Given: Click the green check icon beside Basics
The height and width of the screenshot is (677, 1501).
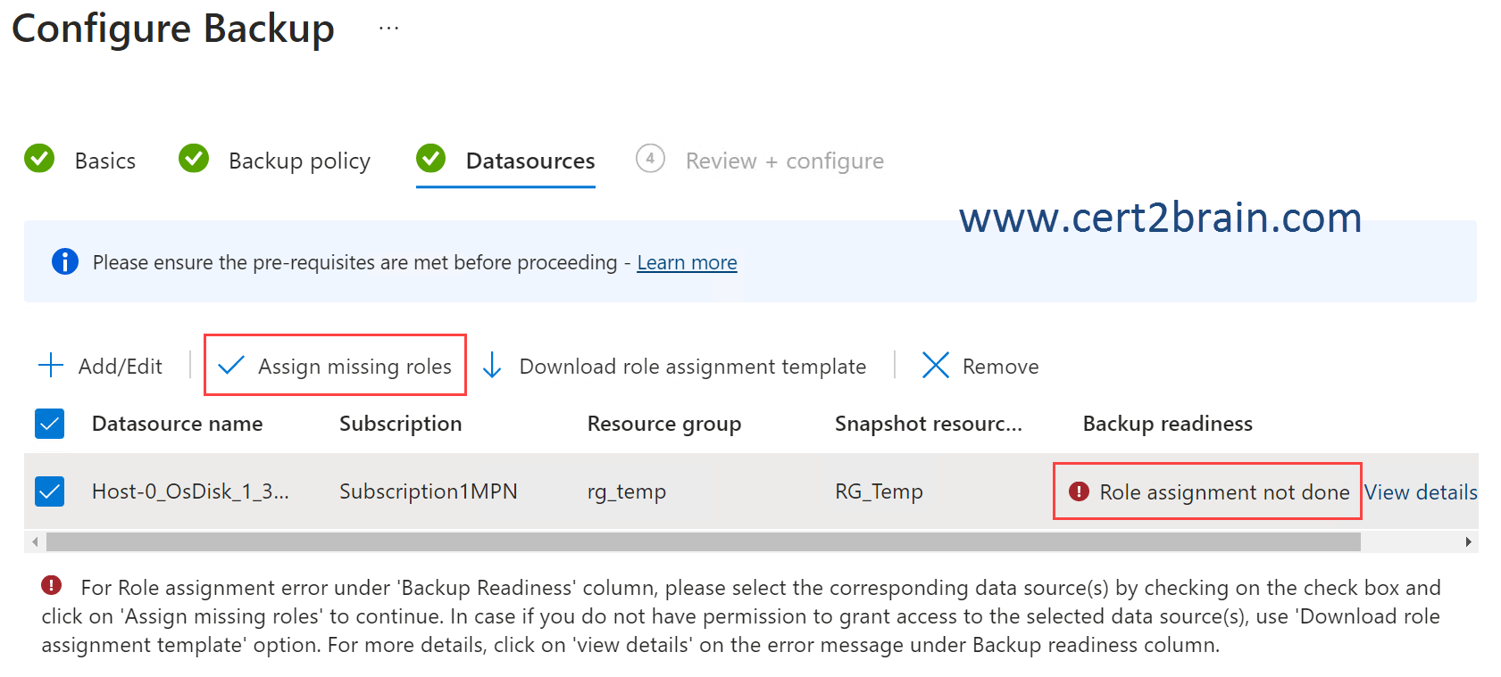Looking at the screenshot, I should pos(39,159).
